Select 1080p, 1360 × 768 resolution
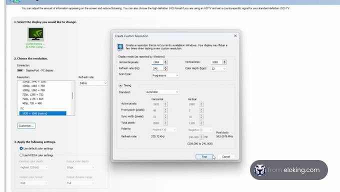Viewport: 340px width, 192px height. (33, 90)
